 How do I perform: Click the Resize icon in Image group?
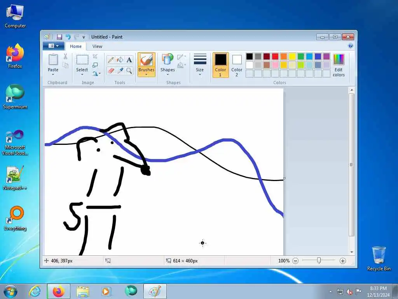(95, 65)
